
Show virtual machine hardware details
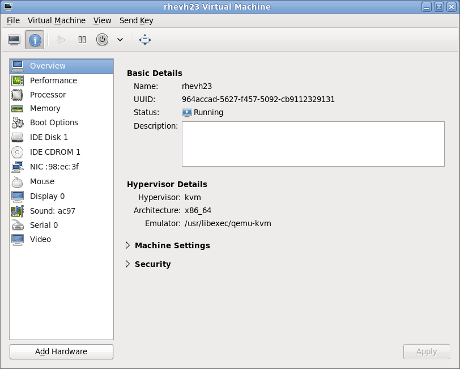(x=35, y=40)
